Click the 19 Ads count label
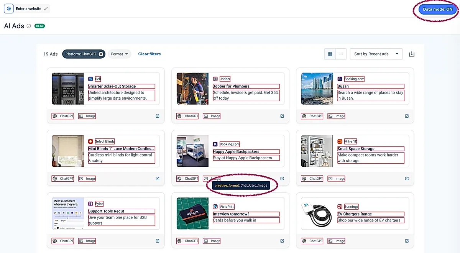 pyautogui.click(x=51, y=54)
